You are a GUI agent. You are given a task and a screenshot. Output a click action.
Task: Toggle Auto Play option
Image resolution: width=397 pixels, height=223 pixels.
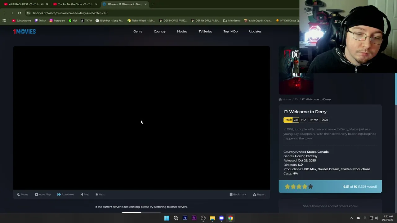click(x=43, y=195)
